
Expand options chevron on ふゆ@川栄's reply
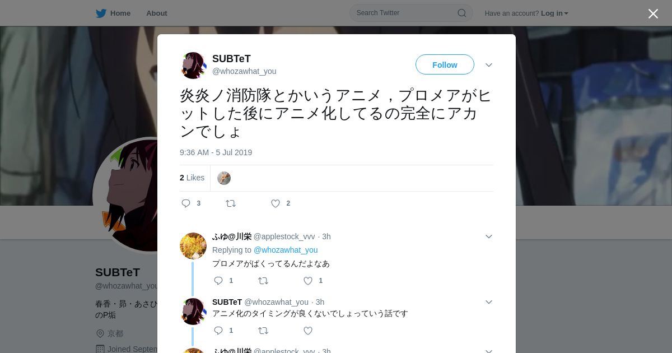[489, 236]
